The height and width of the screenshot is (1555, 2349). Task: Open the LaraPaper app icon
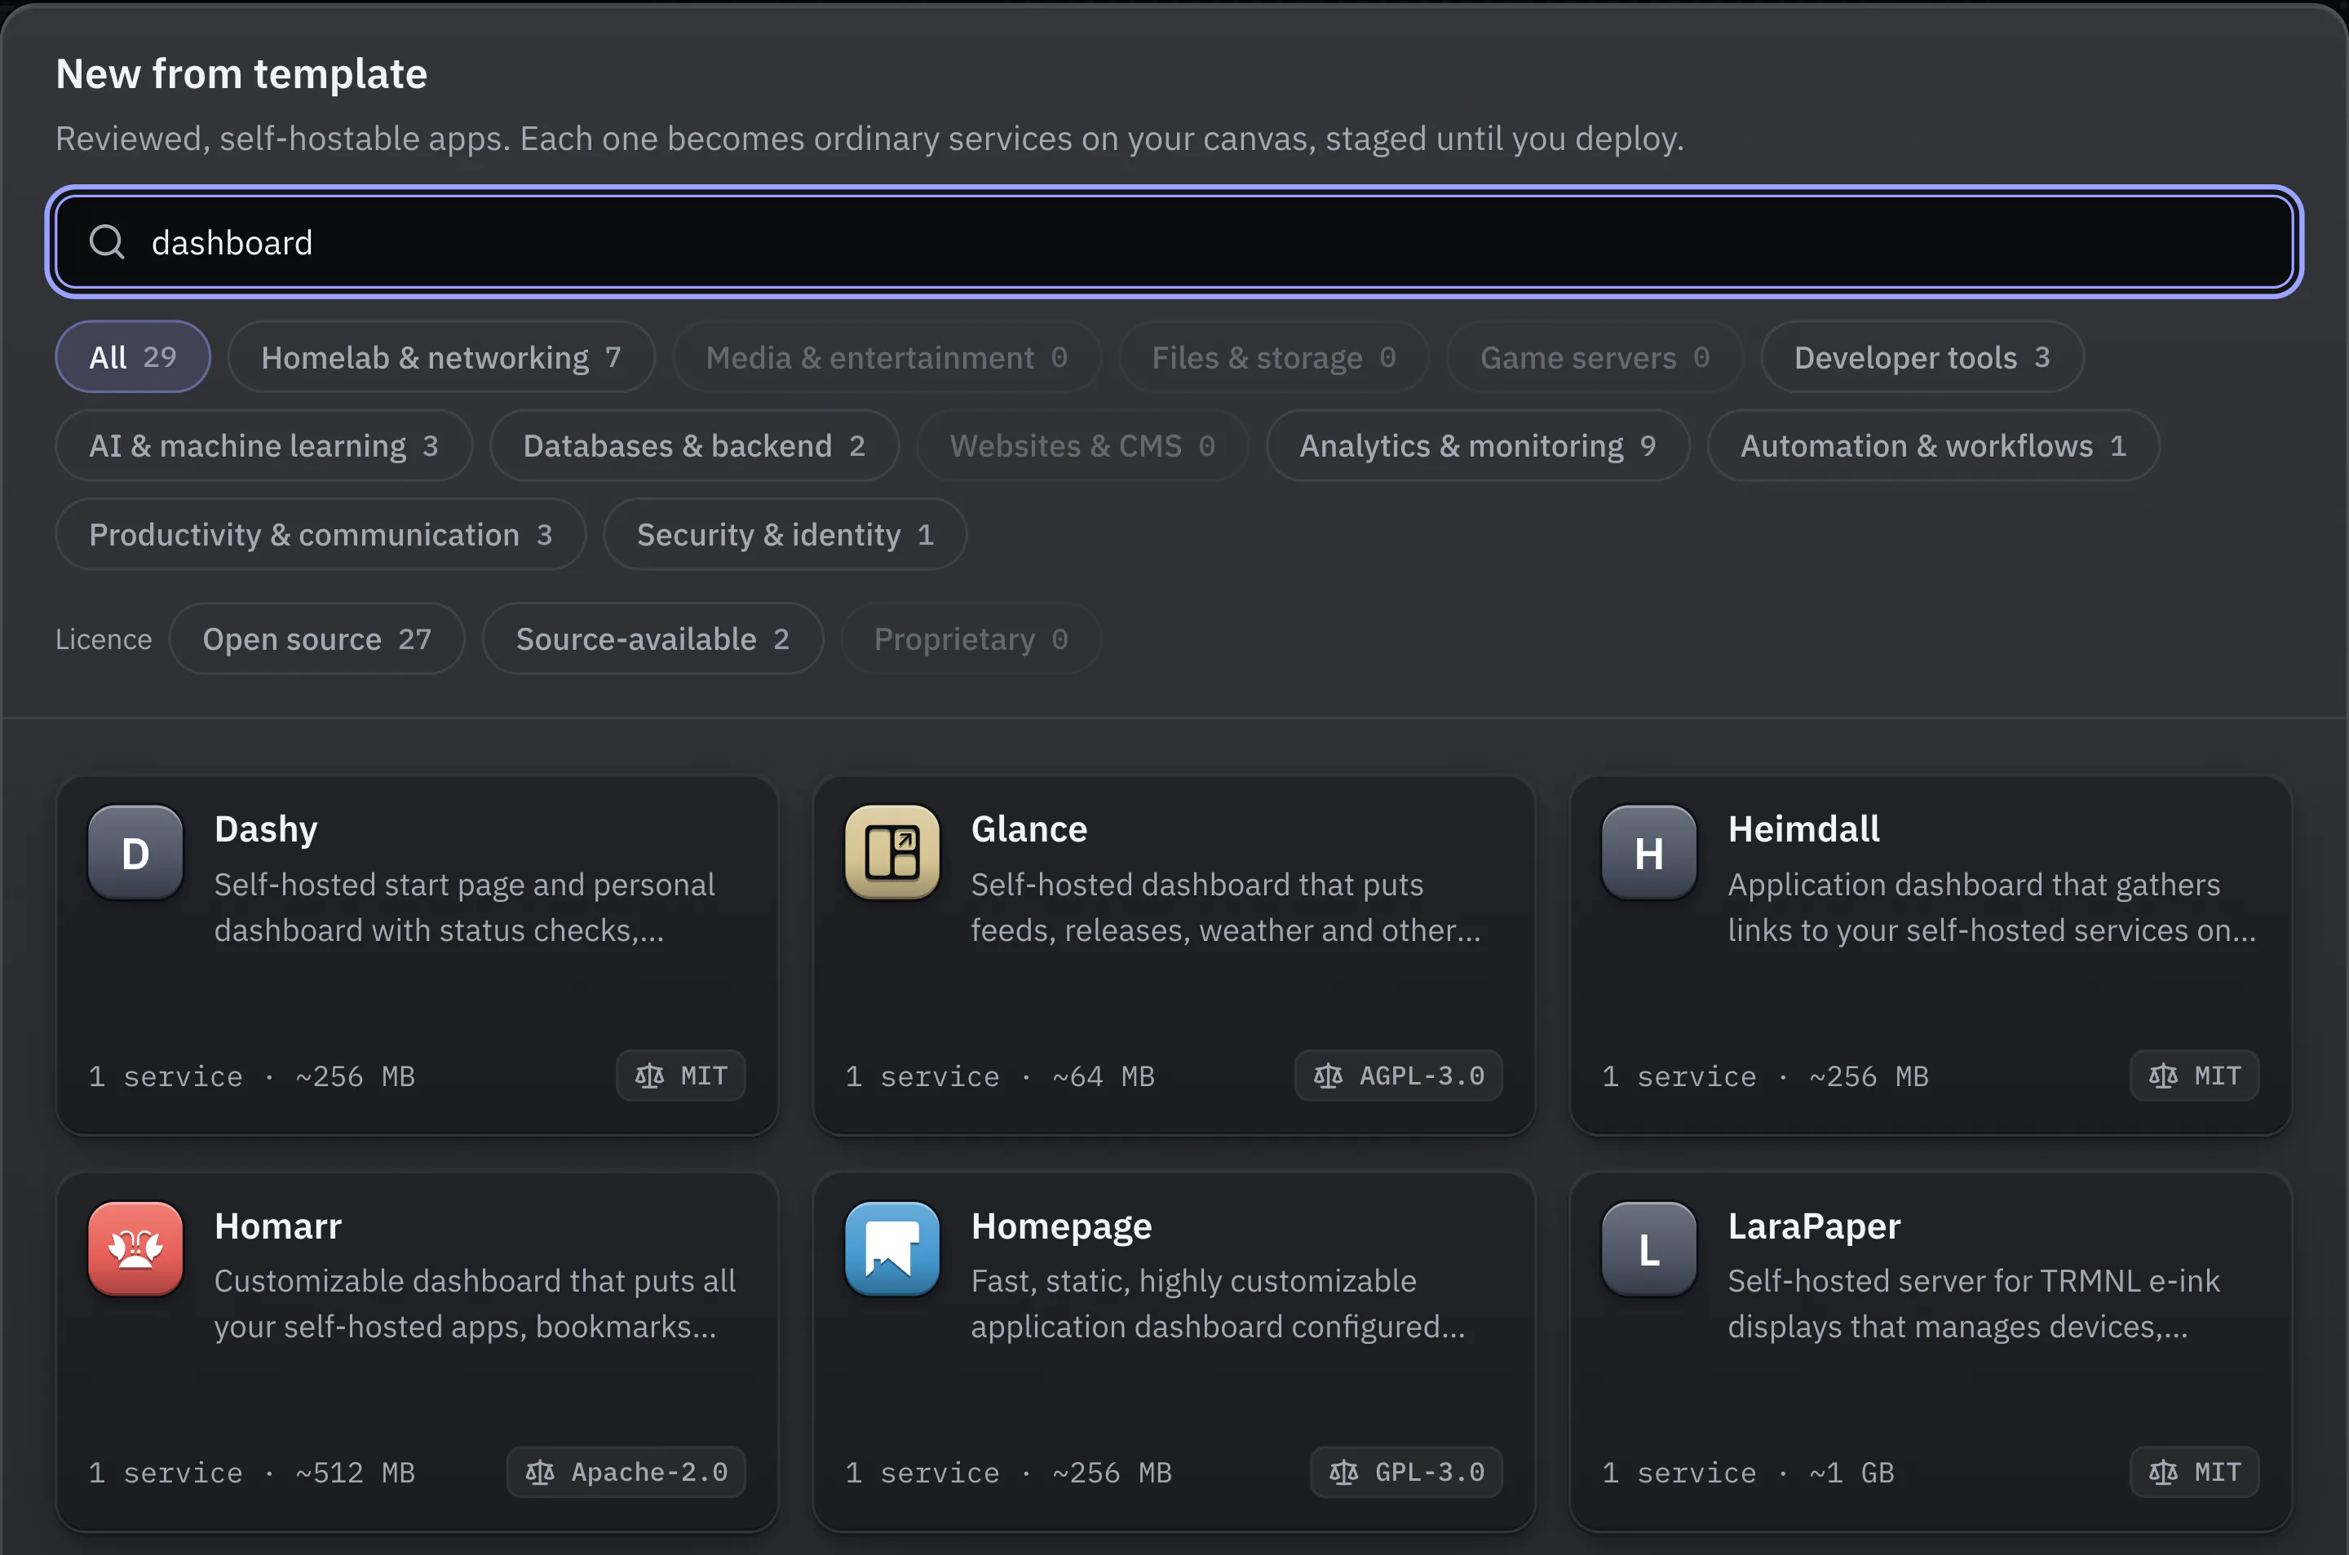tap(1648, 1249)
